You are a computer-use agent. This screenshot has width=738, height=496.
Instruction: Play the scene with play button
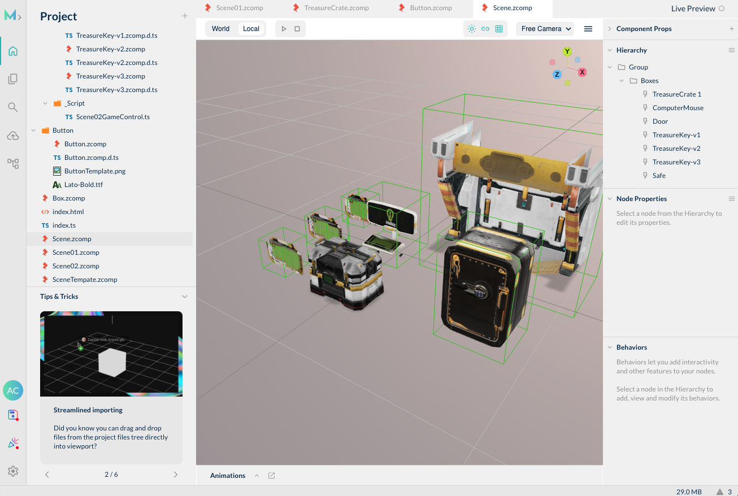pos(284,29)
